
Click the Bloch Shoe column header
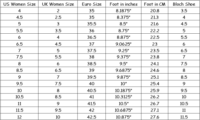point(184,4)
